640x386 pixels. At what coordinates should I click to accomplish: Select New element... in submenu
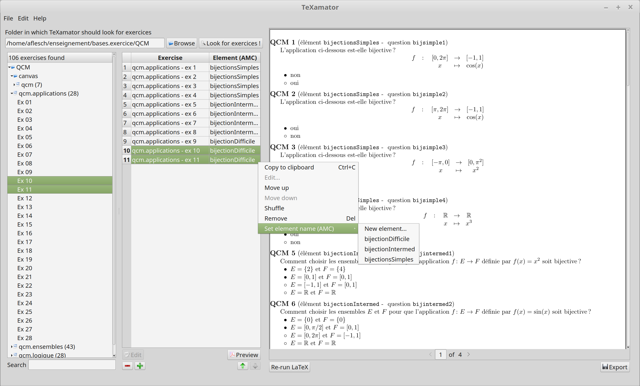click(x=388, y=229)
